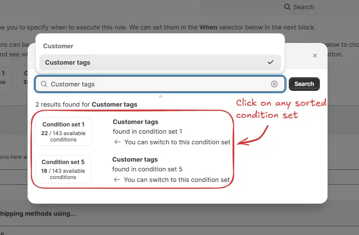Click magnifier icon inside Customer tags search field
Viewport: 359px width, 235px height.
tap(44, 84)
